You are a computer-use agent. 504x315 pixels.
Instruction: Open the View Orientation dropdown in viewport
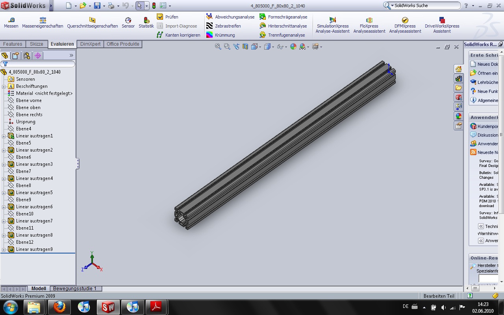[260, 47]
